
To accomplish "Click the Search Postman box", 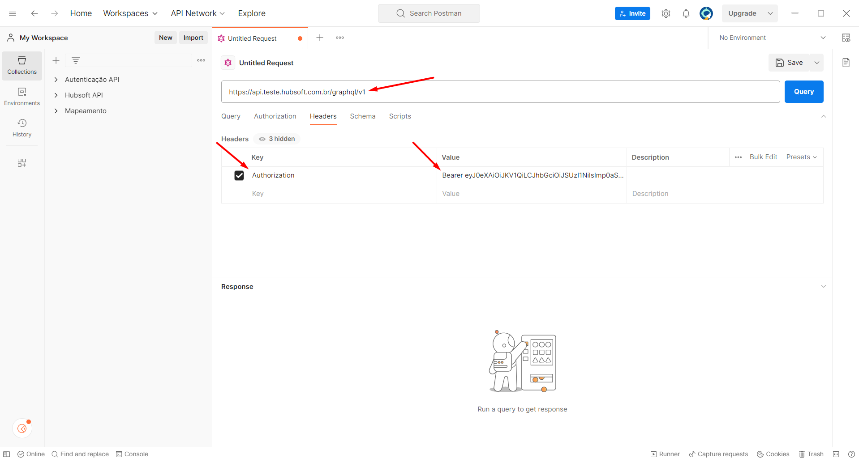I will pos(429,13).
